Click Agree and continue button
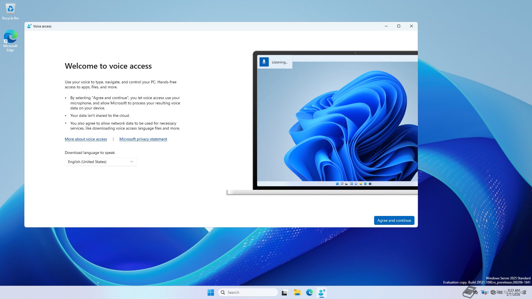Screen dimensions: 532x299 pyautogui.click(x=394, y=220)
